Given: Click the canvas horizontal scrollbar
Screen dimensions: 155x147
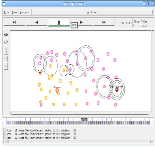Looking at the screenshot, I should pyautogui.click(x=80, y=114).
